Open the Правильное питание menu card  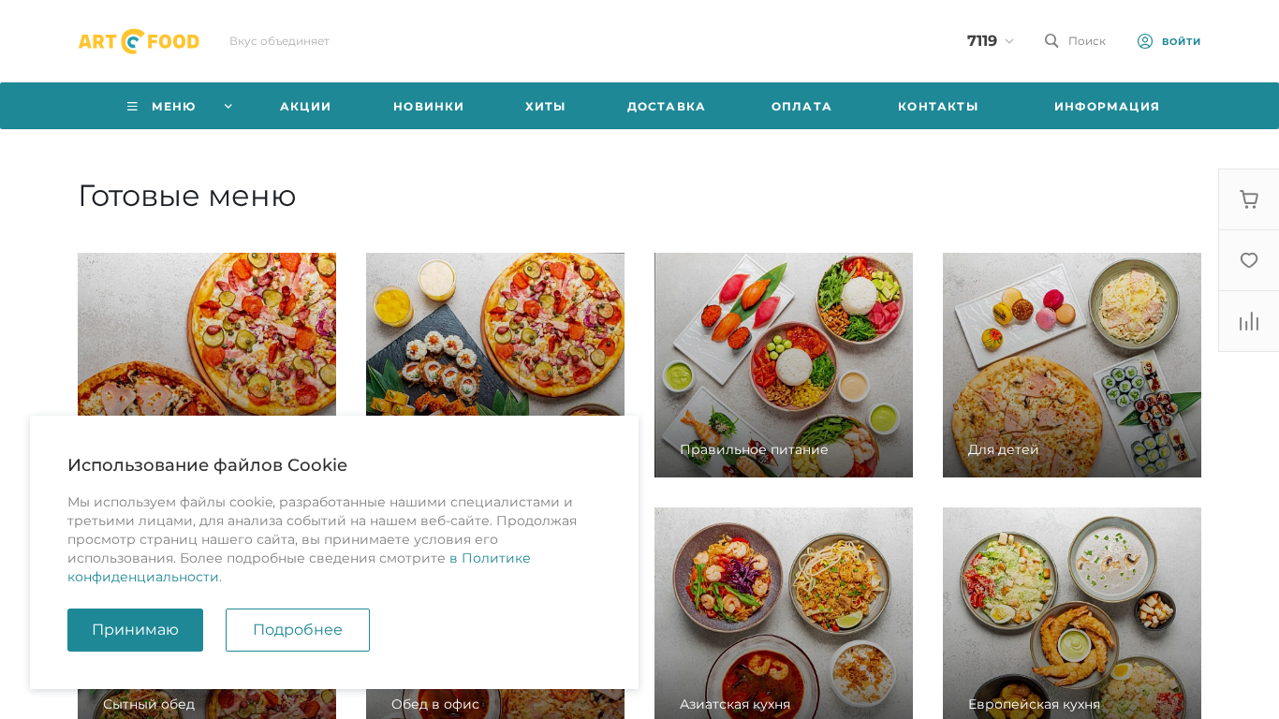pyautogui.click(x=784, y=365)
